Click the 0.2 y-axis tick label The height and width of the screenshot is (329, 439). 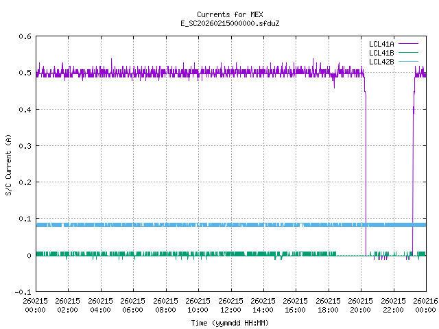coord(25,182)
